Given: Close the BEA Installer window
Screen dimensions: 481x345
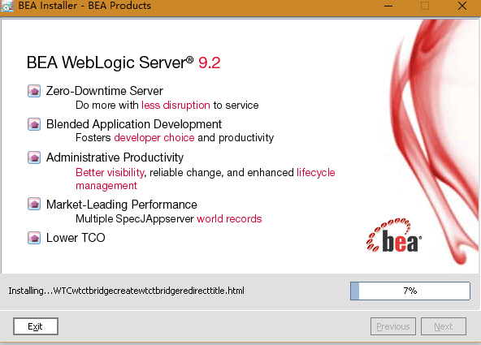Looking at the screenshot, I should (x=462, y=6).
